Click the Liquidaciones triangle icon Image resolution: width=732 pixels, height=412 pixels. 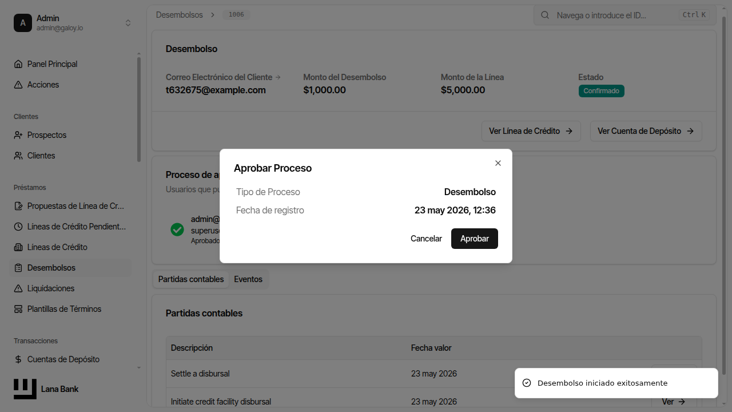click(18, 288)
